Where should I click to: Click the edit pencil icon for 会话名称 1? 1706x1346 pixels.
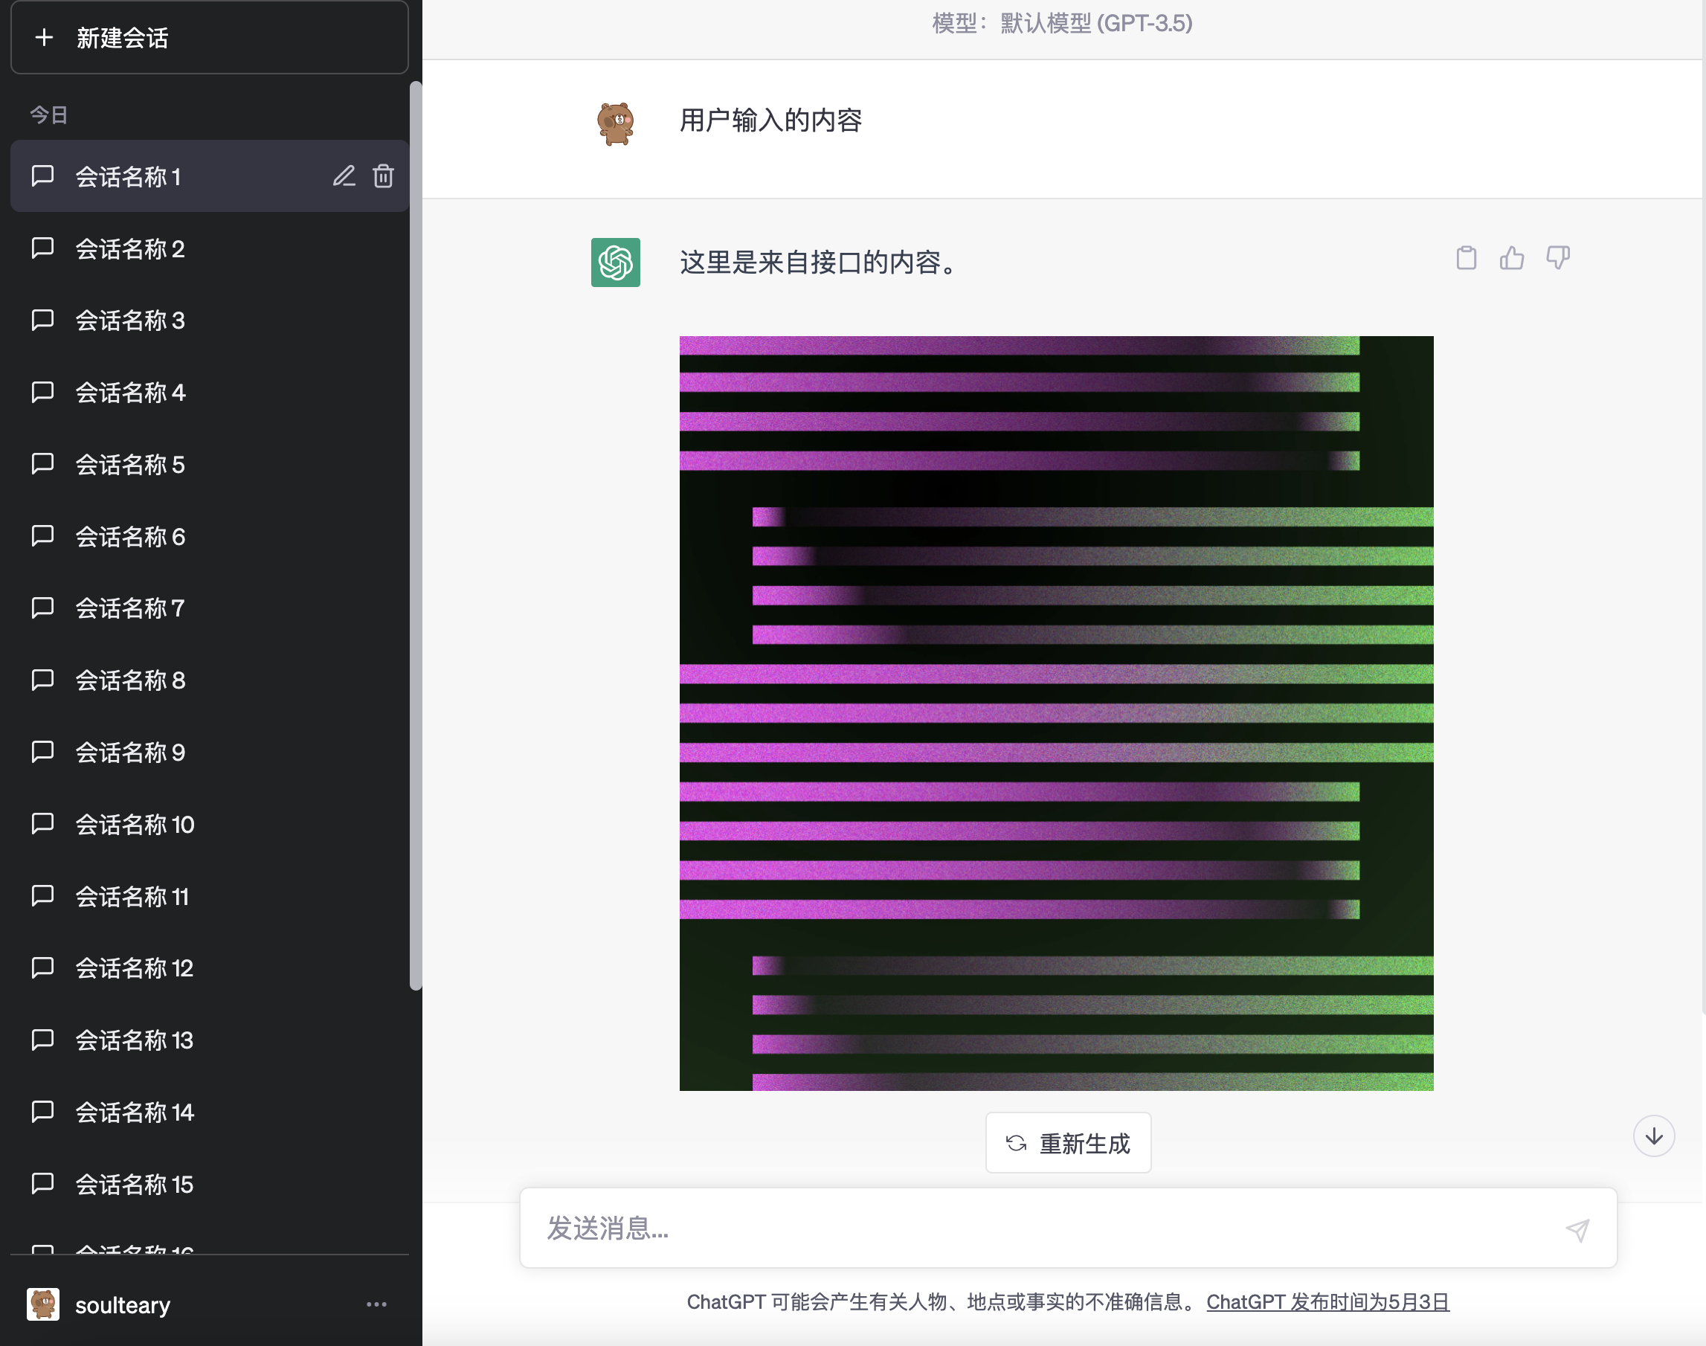(x=344, y=176)
